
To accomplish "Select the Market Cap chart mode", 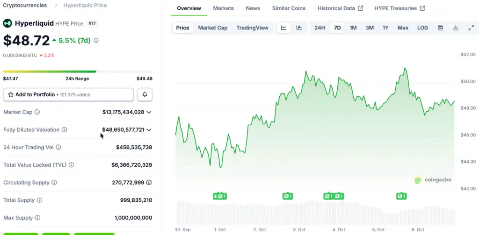I will (212, 28).
